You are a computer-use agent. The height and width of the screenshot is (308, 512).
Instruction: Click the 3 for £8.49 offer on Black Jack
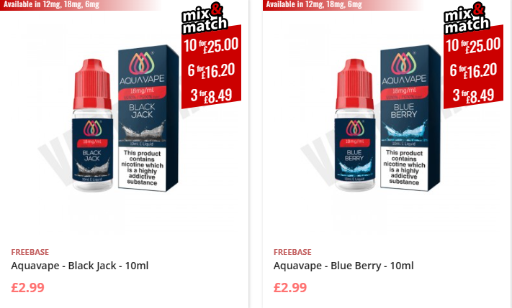click(x=211, y=95)
